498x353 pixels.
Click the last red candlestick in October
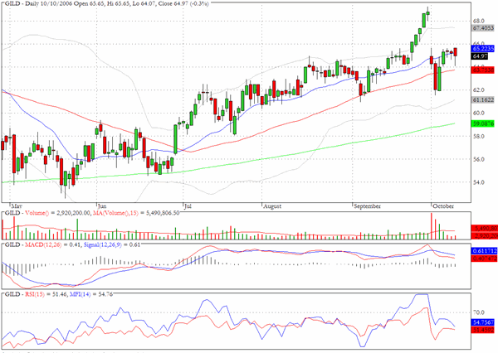[456, 52]
